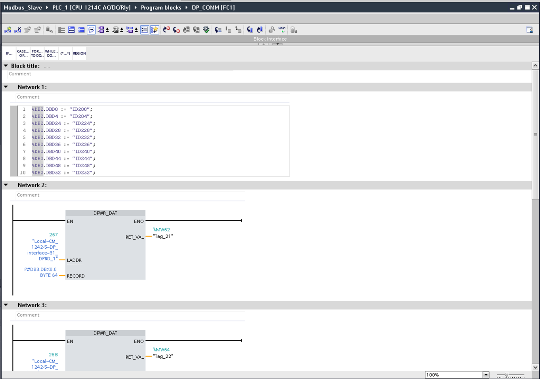Click Network 2 comment field
The image size is (540, 379).
(130, 195)
